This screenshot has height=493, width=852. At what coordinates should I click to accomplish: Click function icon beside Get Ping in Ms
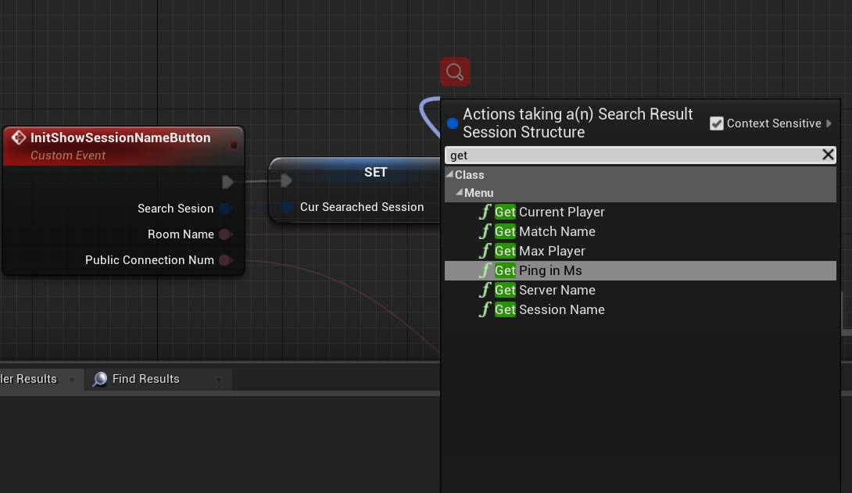(485, 270)
